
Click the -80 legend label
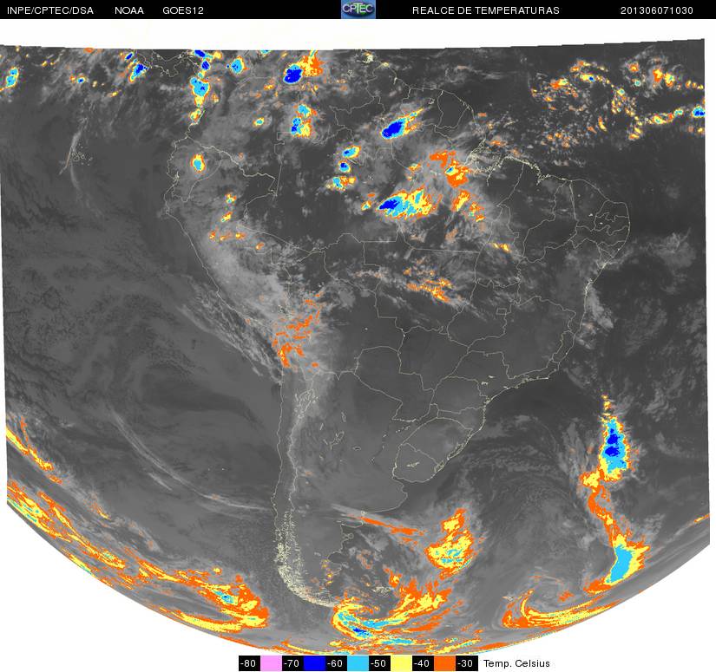coord(249,662)
